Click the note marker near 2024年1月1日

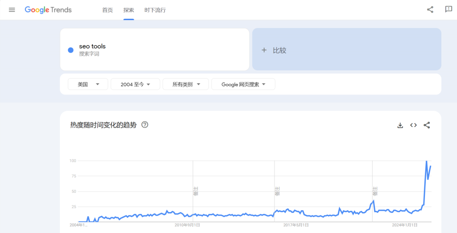(375, 192)
